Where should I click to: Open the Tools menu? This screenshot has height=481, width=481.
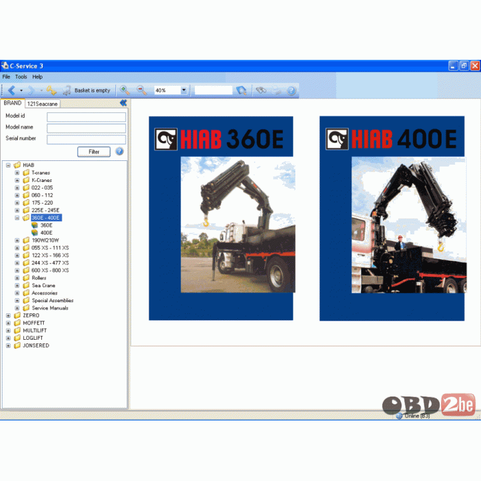21,76
